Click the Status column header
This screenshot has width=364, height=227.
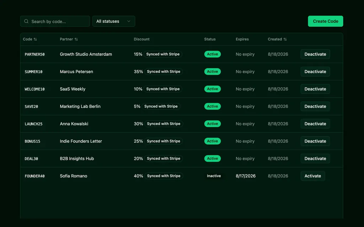(x=210, y=39)
